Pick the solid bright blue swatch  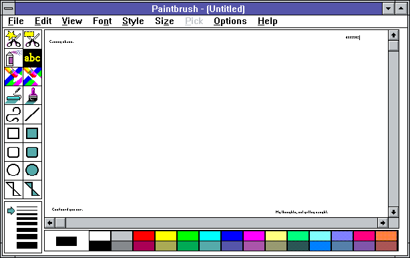coord(232,236)
